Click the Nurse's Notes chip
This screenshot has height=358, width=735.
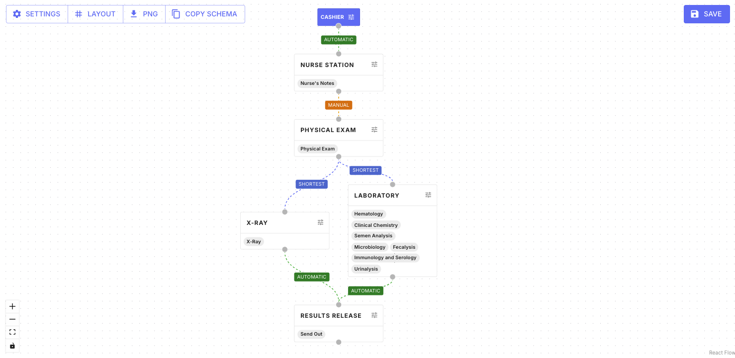tap(317, 83)
